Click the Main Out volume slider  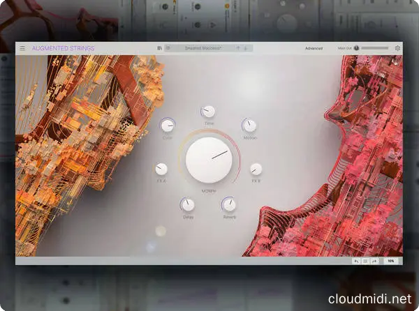click(x=374, y=49)
